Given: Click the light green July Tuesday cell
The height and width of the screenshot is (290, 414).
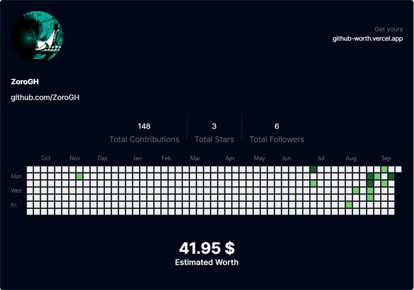Looking at the screenshot, I should coord(314,183).
